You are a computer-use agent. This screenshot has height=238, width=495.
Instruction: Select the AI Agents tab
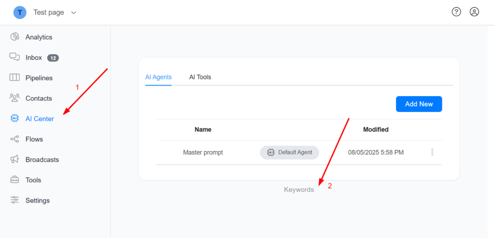[x=159, y=77]
